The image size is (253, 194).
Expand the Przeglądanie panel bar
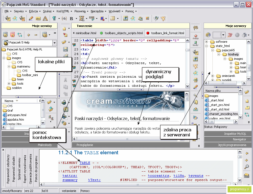131,145
